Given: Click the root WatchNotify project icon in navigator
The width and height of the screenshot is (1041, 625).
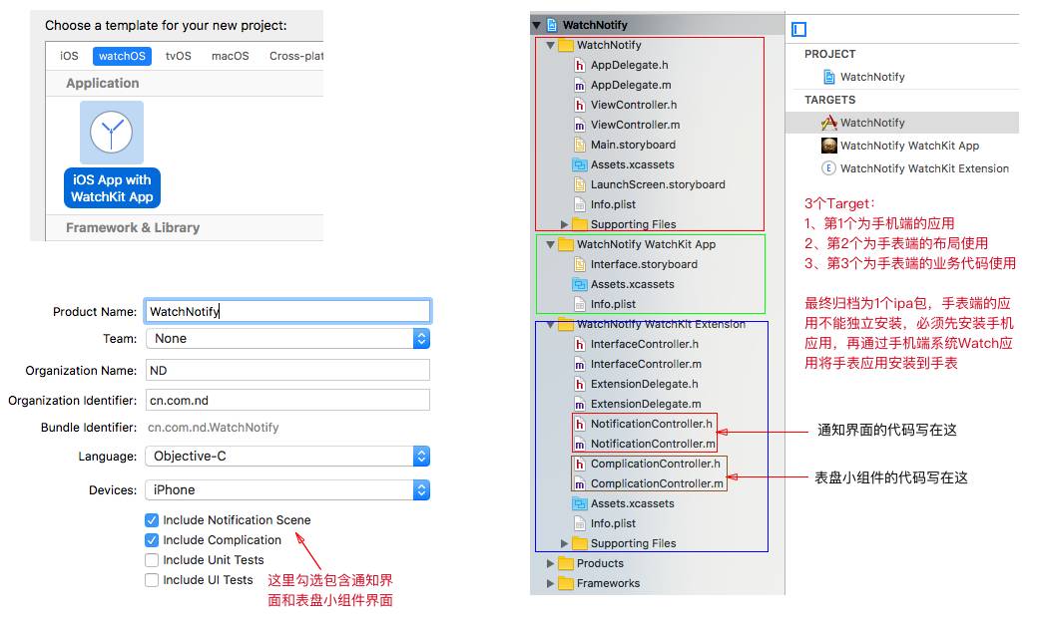Looking at the screenshot, I should coord(552,25).
